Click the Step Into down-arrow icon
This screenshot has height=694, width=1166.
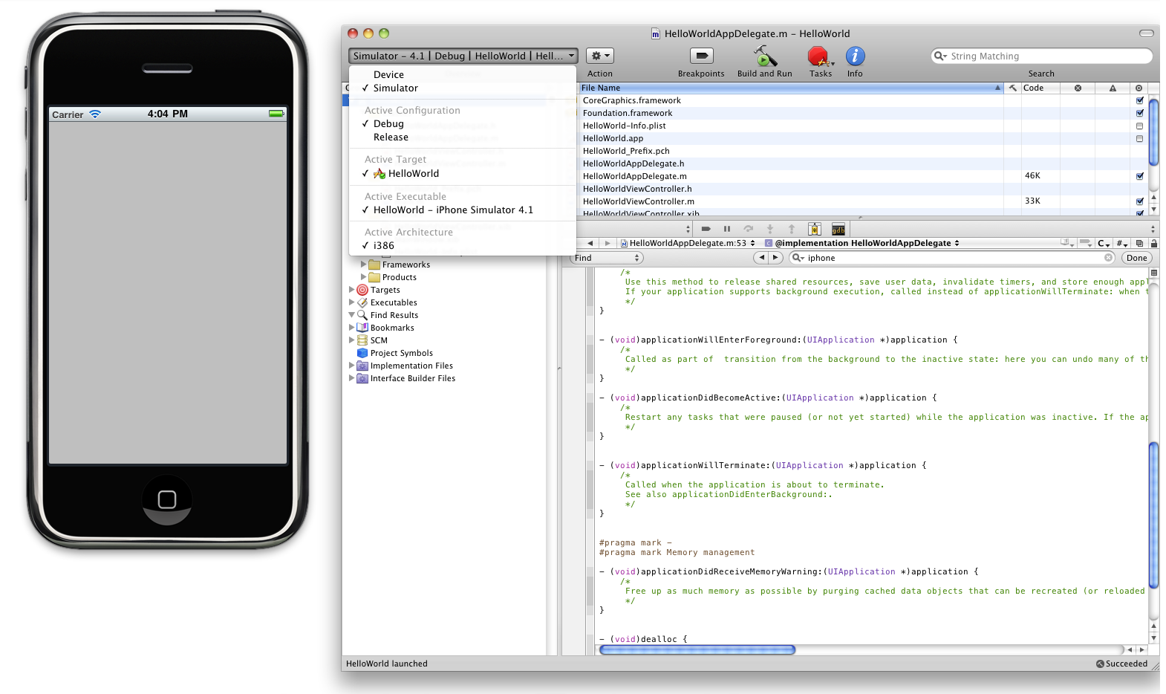[x=770, y=229]
